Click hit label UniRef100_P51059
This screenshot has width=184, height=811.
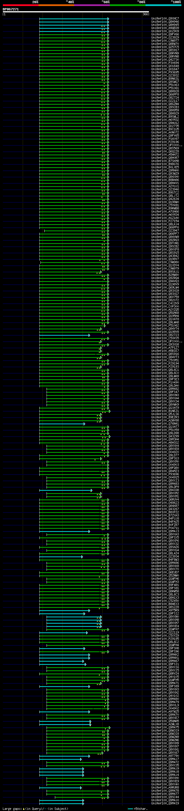[x=165, y=430]
